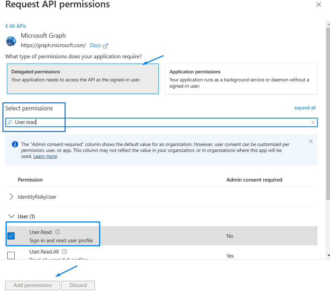This screenshot has width=330, height=293.
Task: Select Delegated permissions option
Action: pos(83,79)
